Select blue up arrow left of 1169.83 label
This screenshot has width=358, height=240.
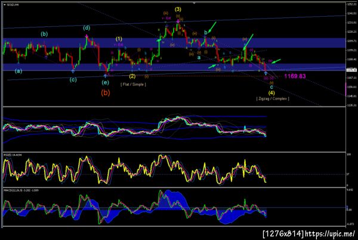coord(266,73)
